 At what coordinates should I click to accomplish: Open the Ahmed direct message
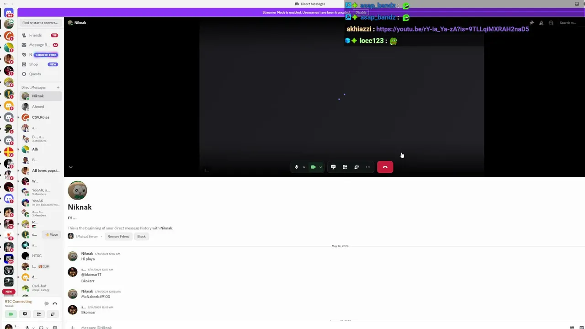point(41,106)
